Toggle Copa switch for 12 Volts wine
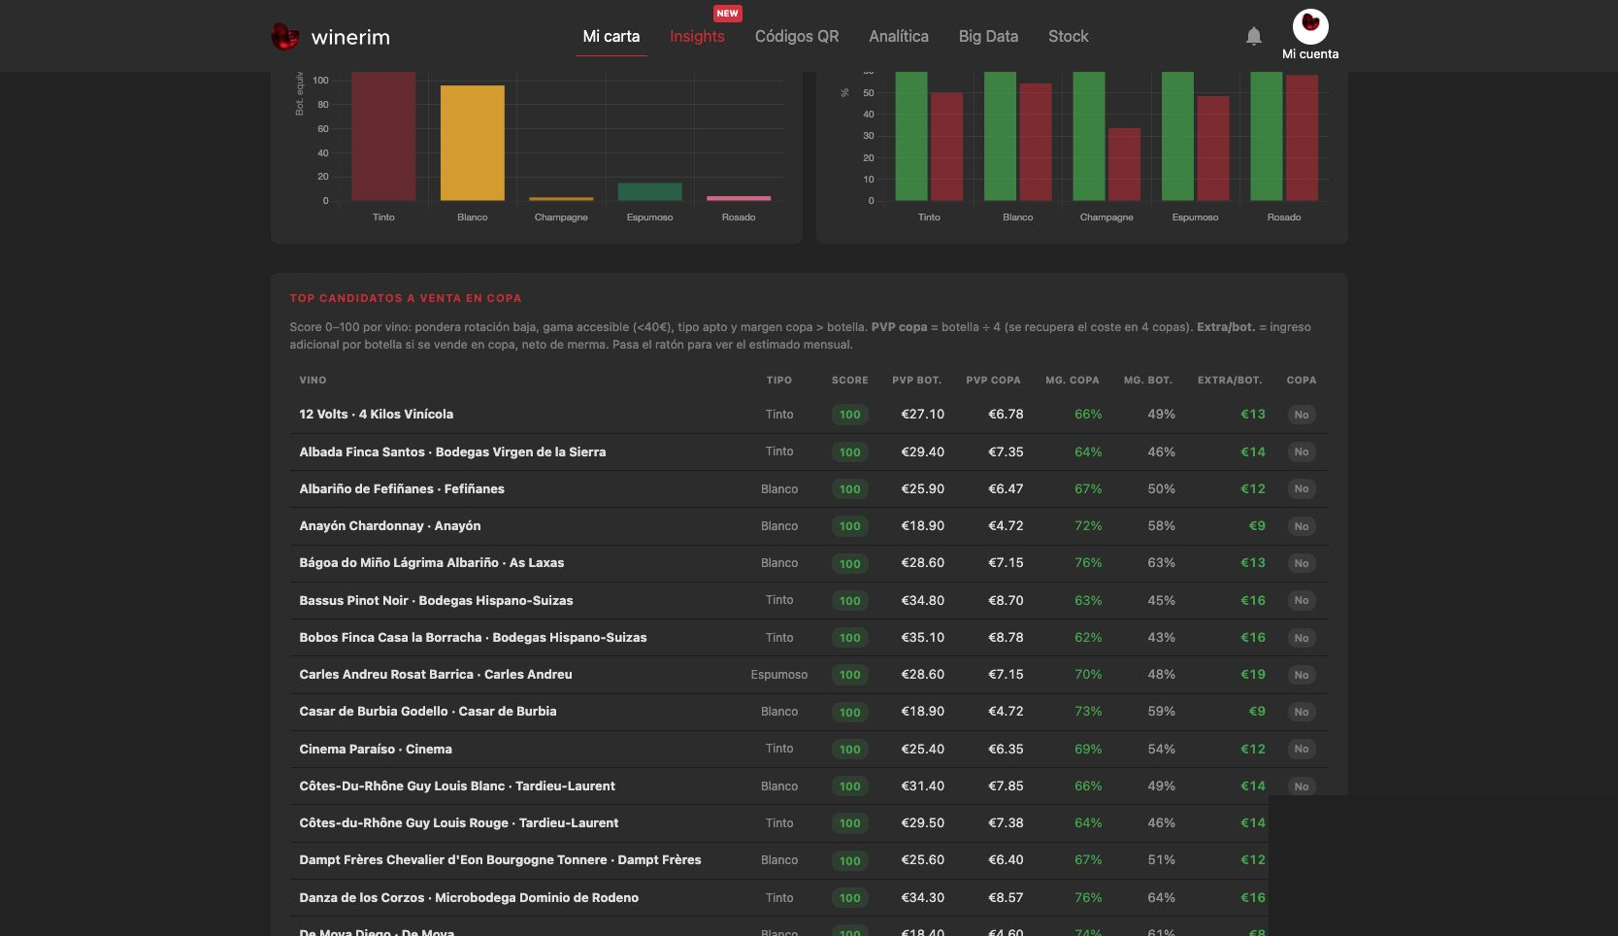1618x936 pixels. 1301,415
